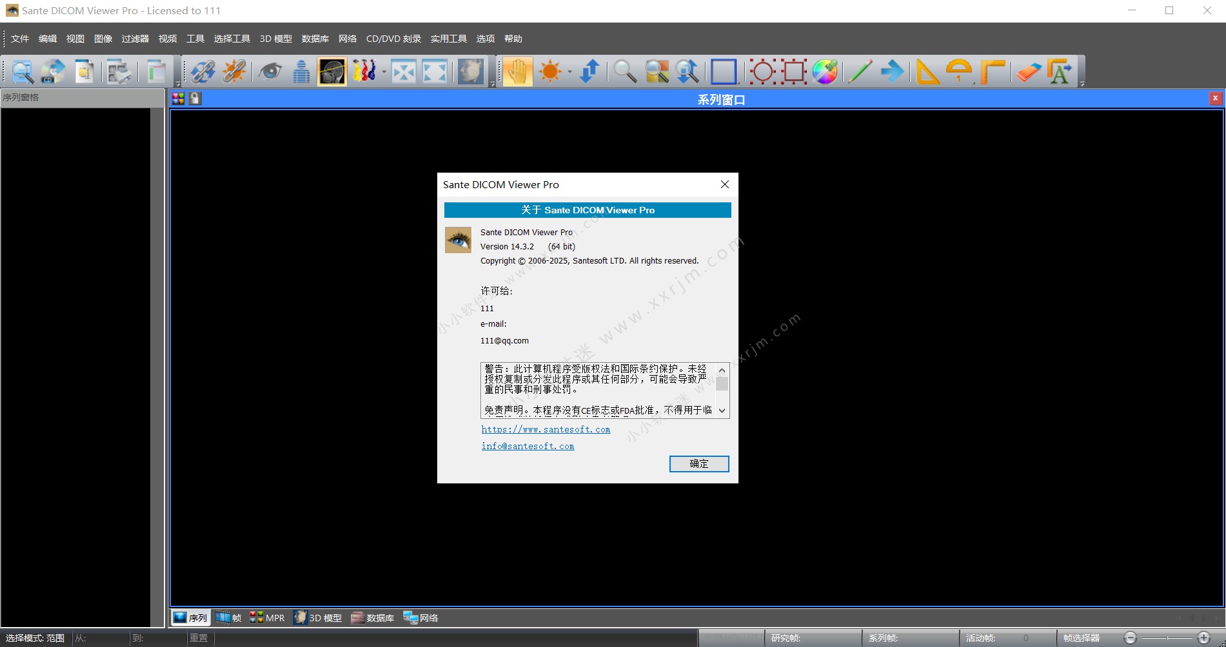Select the protractor angle measurement tool
The height and width of the screenshot is (647, 1226).
pyautogui.click(x=958, y=72)
